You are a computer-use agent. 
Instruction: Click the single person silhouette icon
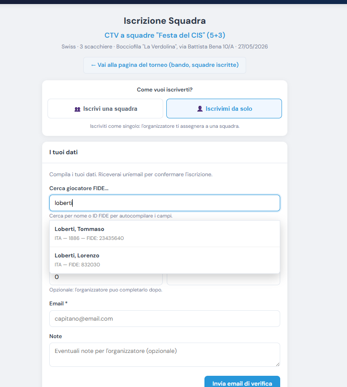tap(200, 109)
